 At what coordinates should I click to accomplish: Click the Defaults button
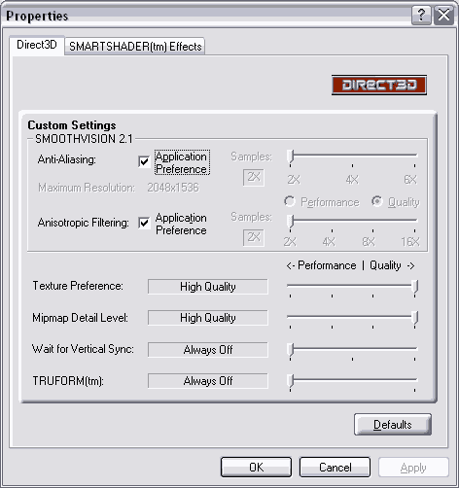click(x=393, y=424)
